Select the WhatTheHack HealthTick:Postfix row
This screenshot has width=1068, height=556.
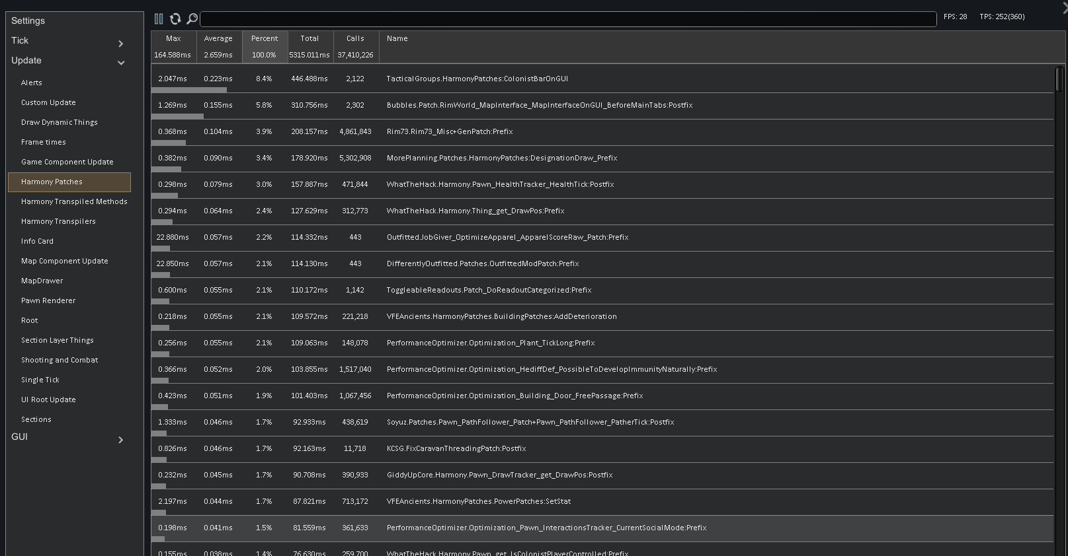pos(602,185)
